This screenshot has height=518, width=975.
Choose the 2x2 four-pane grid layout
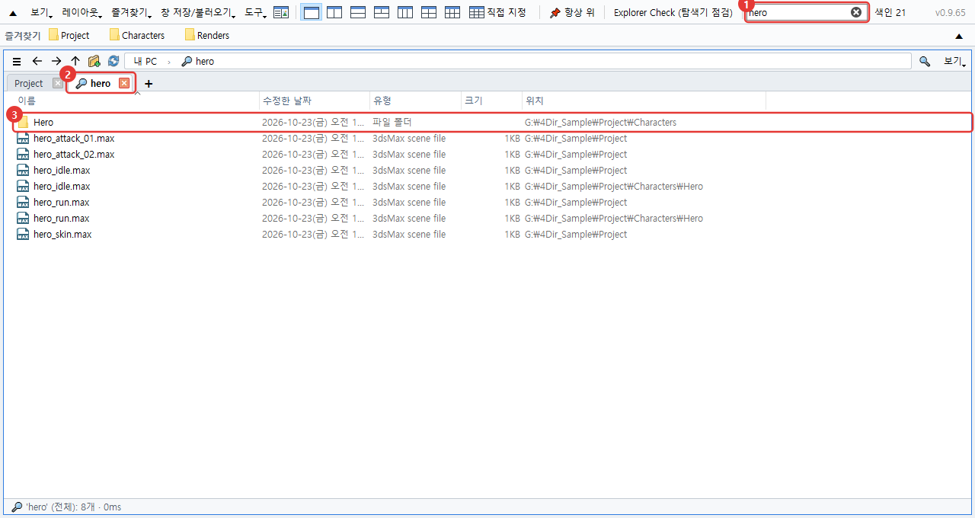pos(429,12)
